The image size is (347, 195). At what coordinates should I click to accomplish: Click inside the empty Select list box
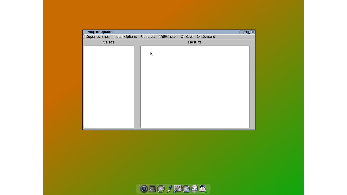point(108,87)
